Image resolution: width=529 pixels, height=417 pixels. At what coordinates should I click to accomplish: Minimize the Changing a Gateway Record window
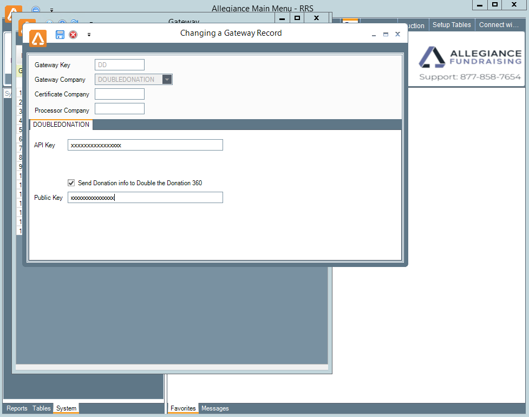tap(374, 35)
